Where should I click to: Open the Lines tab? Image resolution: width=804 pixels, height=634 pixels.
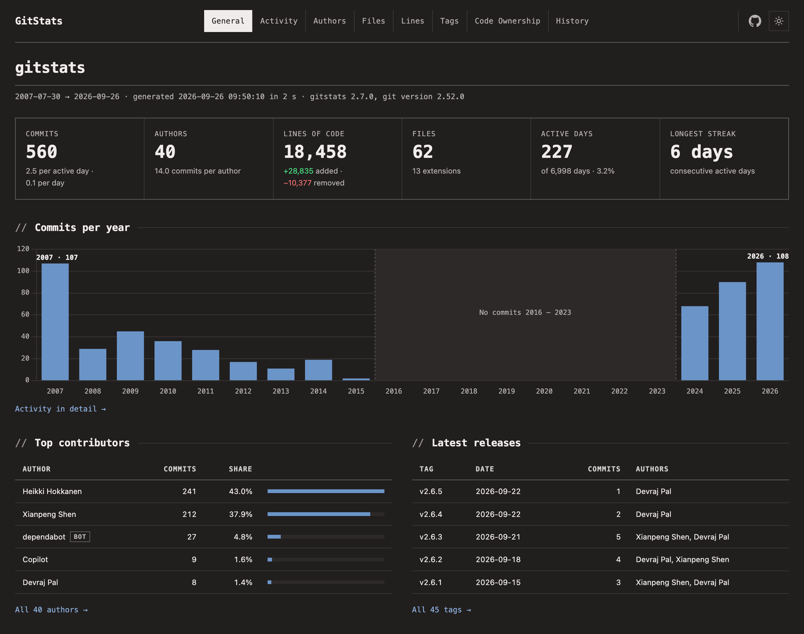pyautogui.click(x=413, y=21)
